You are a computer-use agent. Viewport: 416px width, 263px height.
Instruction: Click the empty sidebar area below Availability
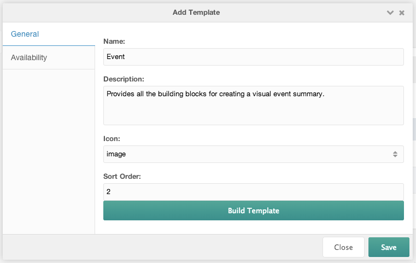pos(49,151)
